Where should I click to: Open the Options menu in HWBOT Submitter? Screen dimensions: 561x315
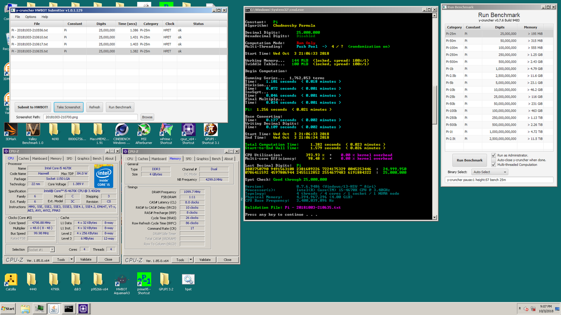click(30, 17)
